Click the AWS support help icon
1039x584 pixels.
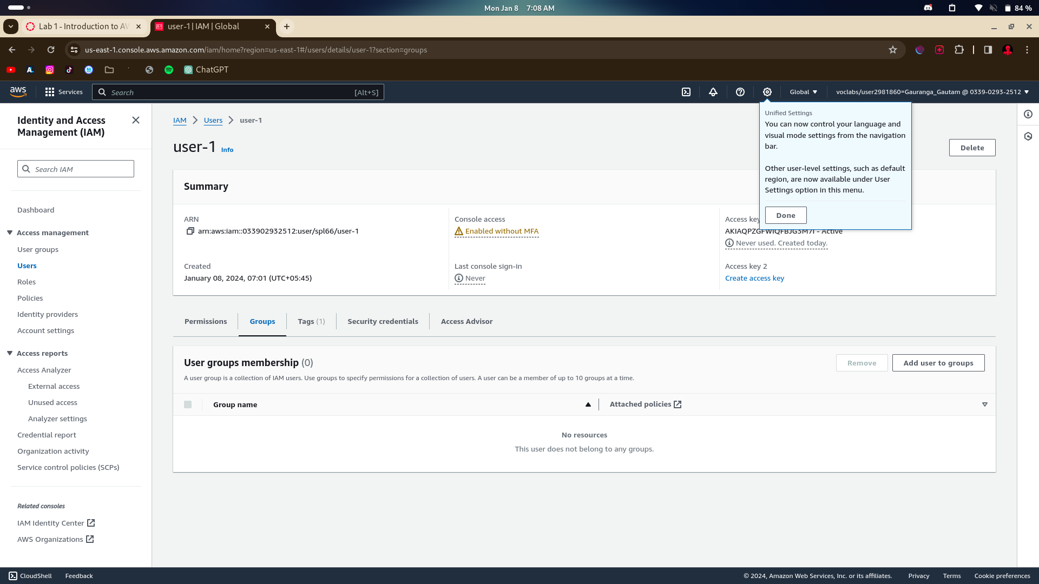[740, 92]
